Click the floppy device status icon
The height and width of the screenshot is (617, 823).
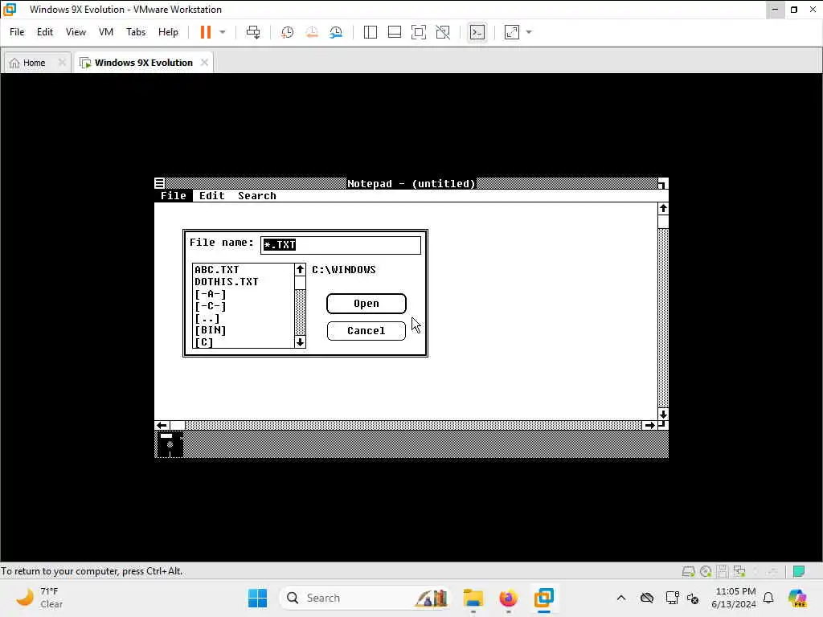(723, 571)
